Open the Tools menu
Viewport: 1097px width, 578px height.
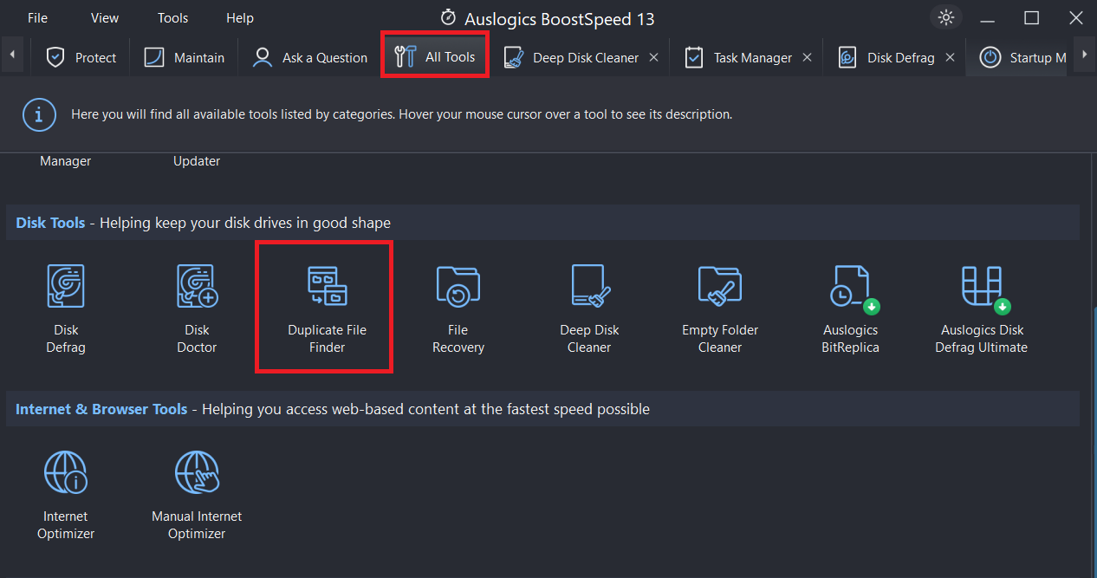coord(173,17)
